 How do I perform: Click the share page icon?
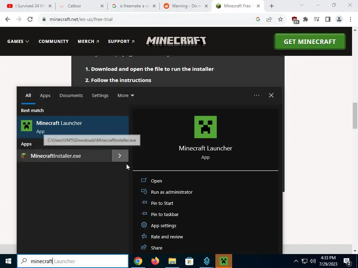coord(269,20)
